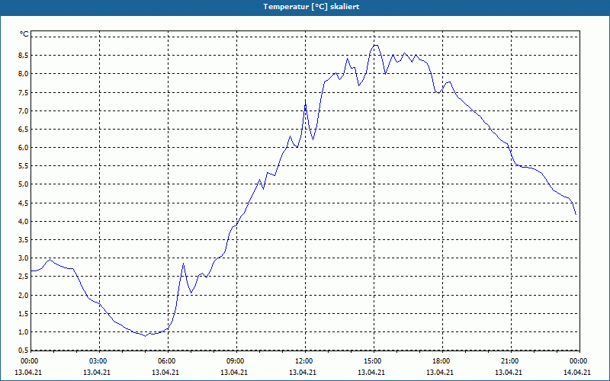610x381 pixels.
Task: Click the chart title 'Temperatur [°C] skaliert'
Action: point(311,7)
